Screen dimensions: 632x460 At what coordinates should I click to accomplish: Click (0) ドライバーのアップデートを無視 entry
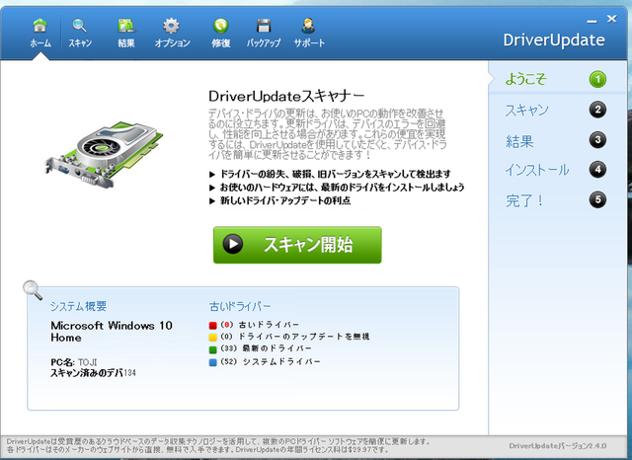click(295, 337)
